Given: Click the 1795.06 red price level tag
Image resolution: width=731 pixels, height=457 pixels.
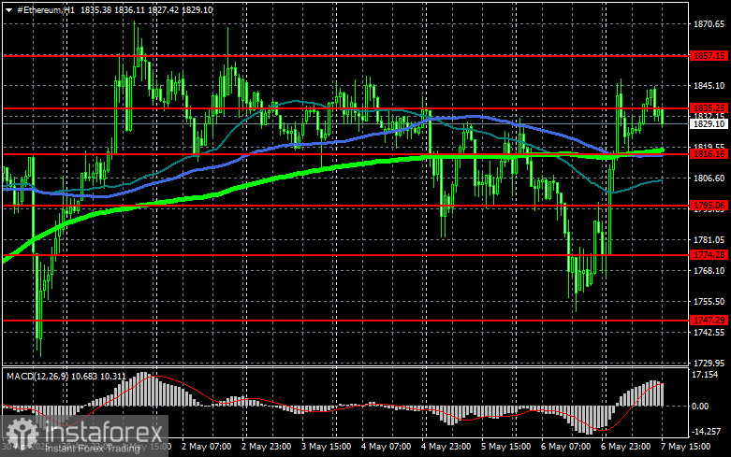Looking at the screenshot, I should tap(708, 206).
